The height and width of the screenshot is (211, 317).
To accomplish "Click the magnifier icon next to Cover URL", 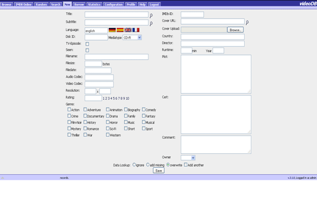I will [247, 23].
